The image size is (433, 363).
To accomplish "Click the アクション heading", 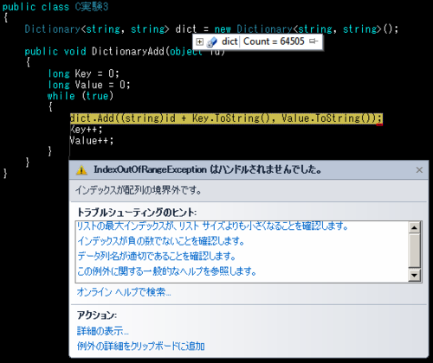I will click(96, 315).
